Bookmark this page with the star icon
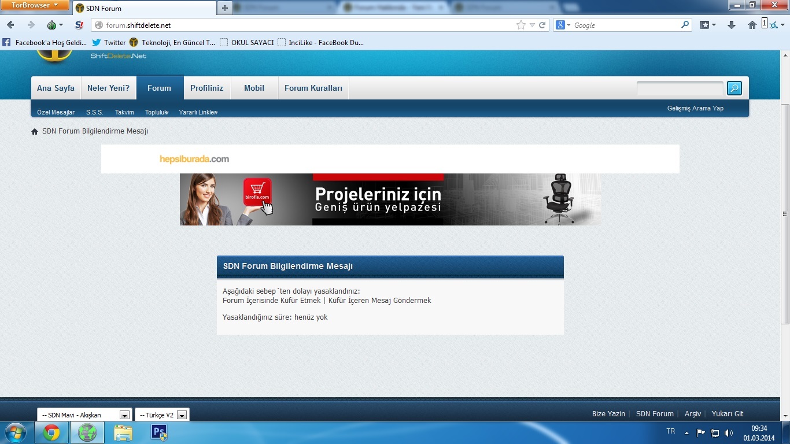The image size is (790, 444). click(x=521, y=25)
